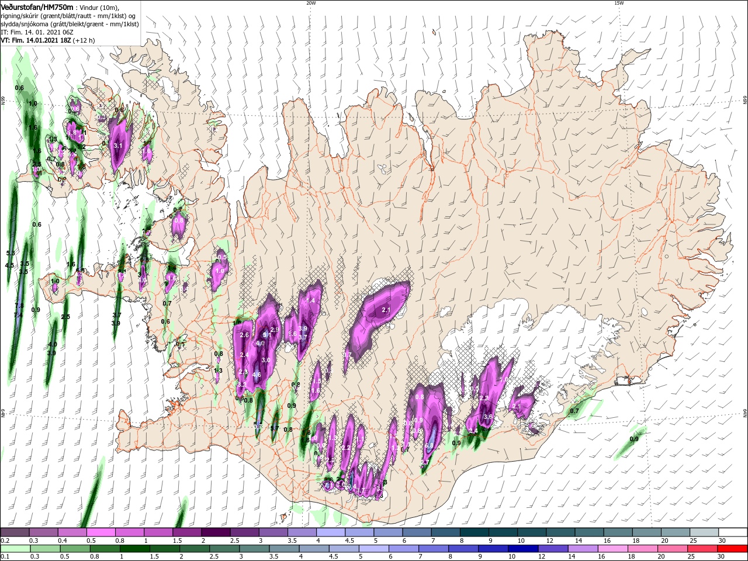Pick the bright red 30 swatch in rain scale
Viewport: 748px width, 561px height.
(x=733, y=549)
